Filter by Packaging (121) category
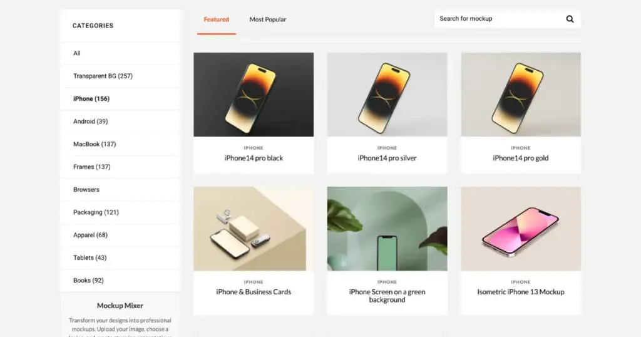The image size is (641, 337). 120,212
